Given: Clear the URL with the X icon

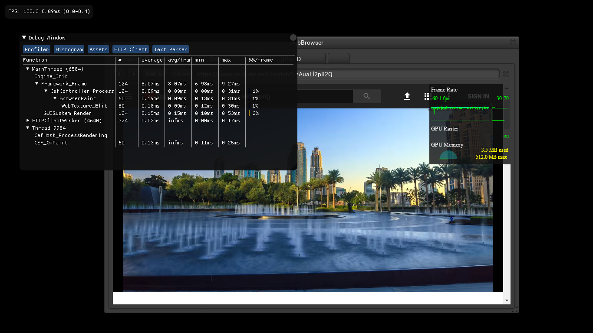Looking at the screenshot, I should point(506,74).
